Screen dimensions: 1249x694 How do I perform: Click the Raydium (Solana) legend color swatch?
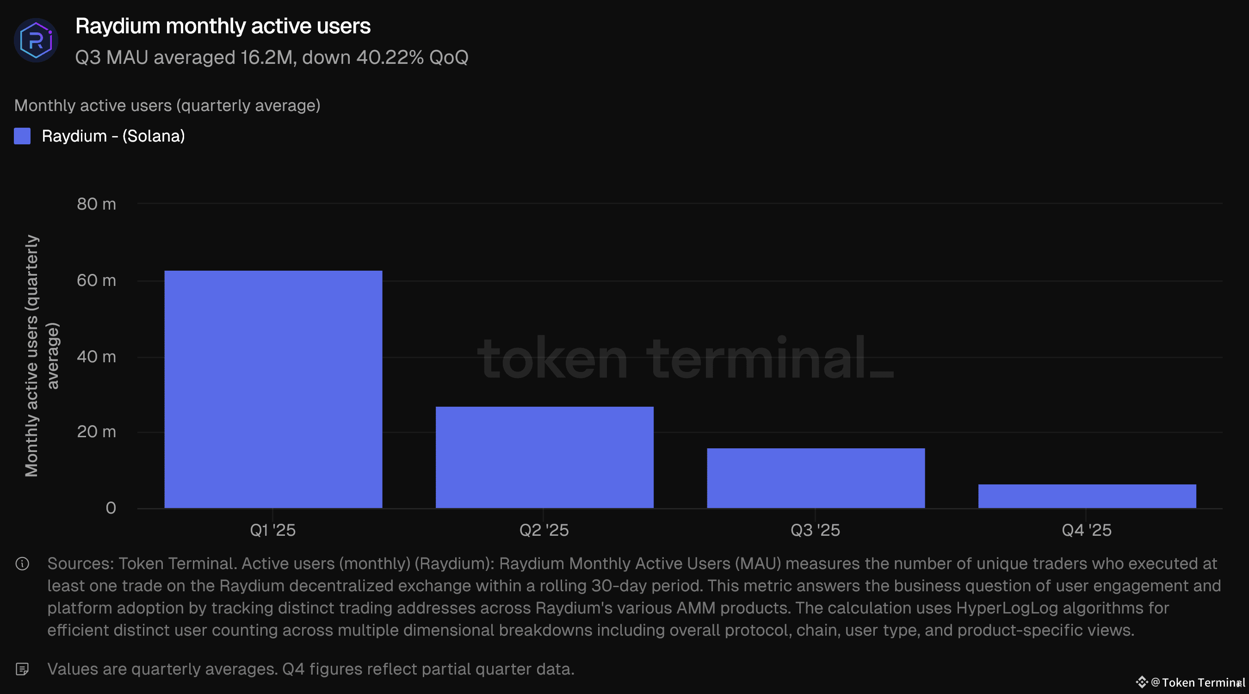[x=22, y=136]
